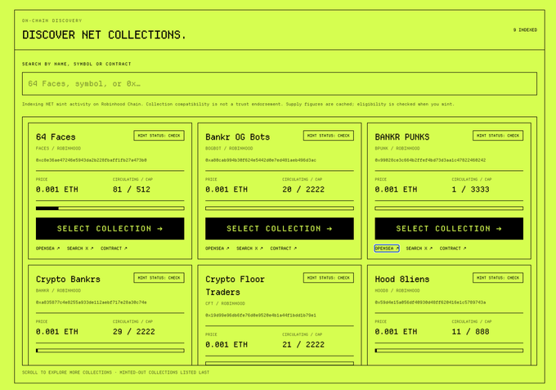556x390 pixels.
Task: Click the Crypto Bankrs supply progress bar
Action: tap(110, 350)
